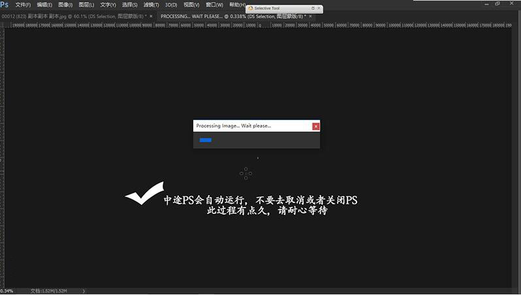The height and width of the screenshot is (295, 521).
Task: Click the 0.34% zoom level field
Action: tap(7, 291)
